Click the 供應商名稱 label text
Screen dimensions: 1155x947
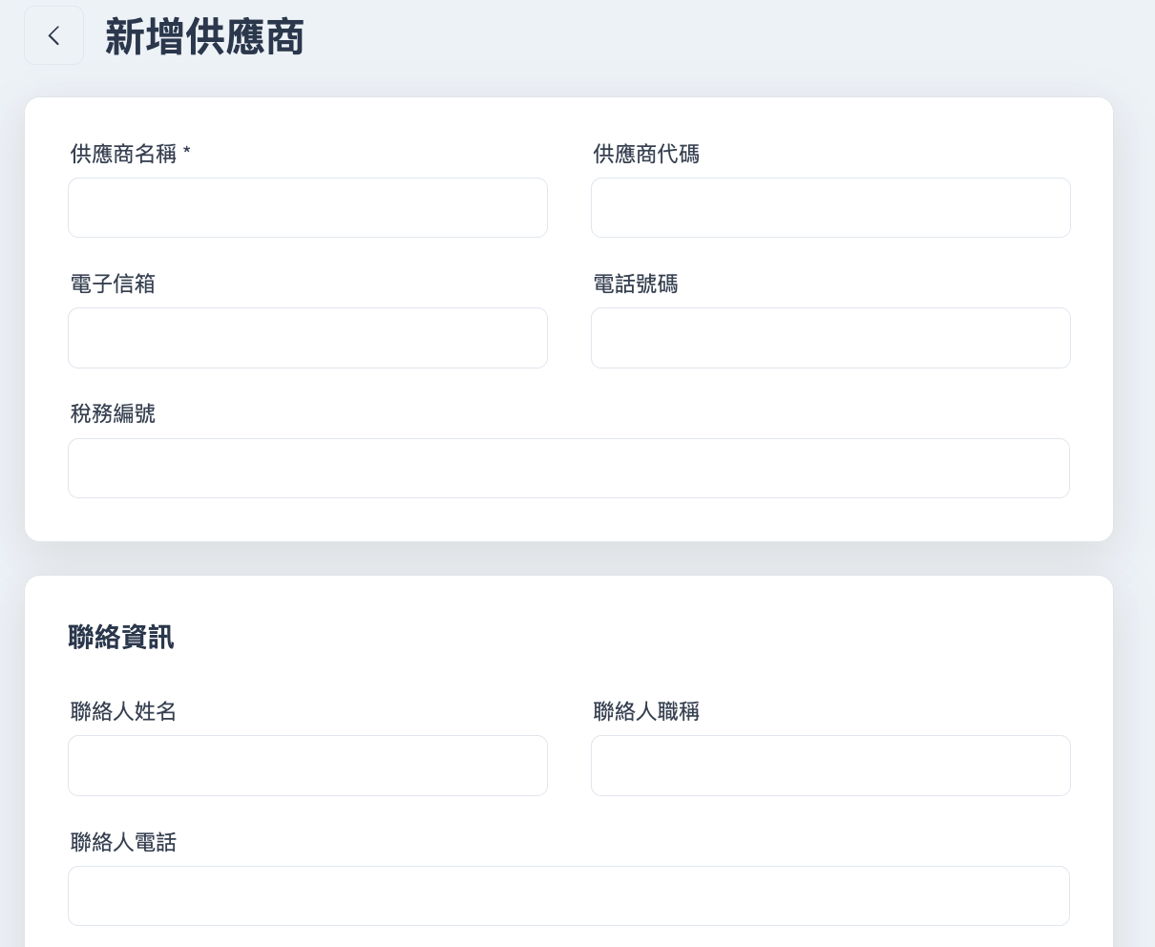pyautogui.click(x=123, y=154)
